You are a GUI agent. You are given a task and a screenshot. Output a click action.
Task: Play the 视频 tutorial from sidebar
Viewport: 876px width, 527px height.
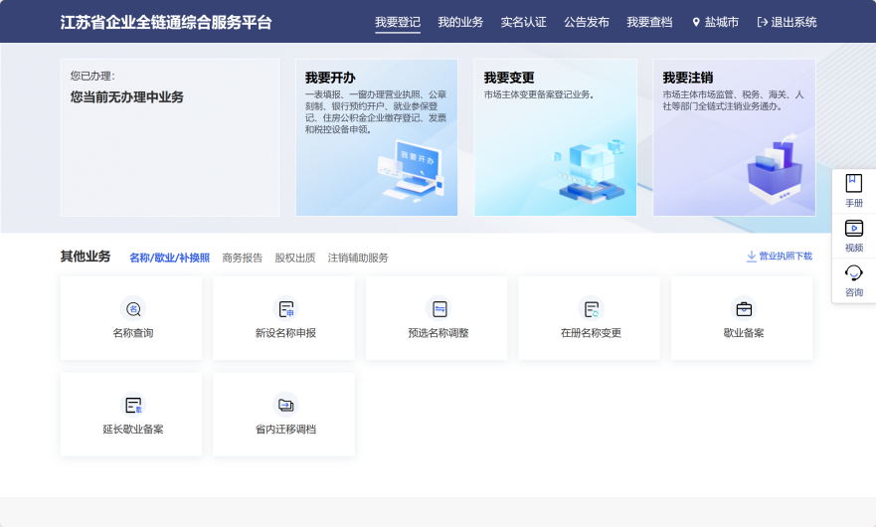click(x=853, y=229)
